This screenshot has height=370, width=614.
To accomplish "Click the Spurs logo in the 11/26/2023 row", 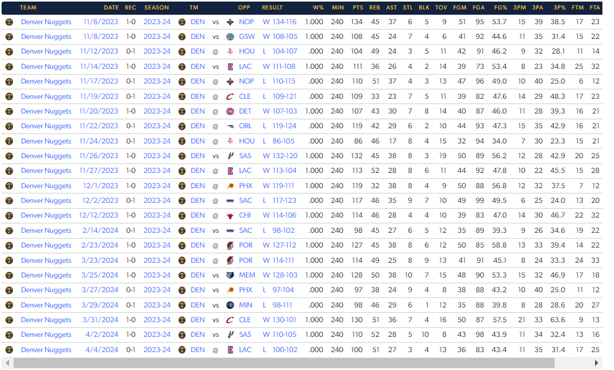I will [230, 156].
